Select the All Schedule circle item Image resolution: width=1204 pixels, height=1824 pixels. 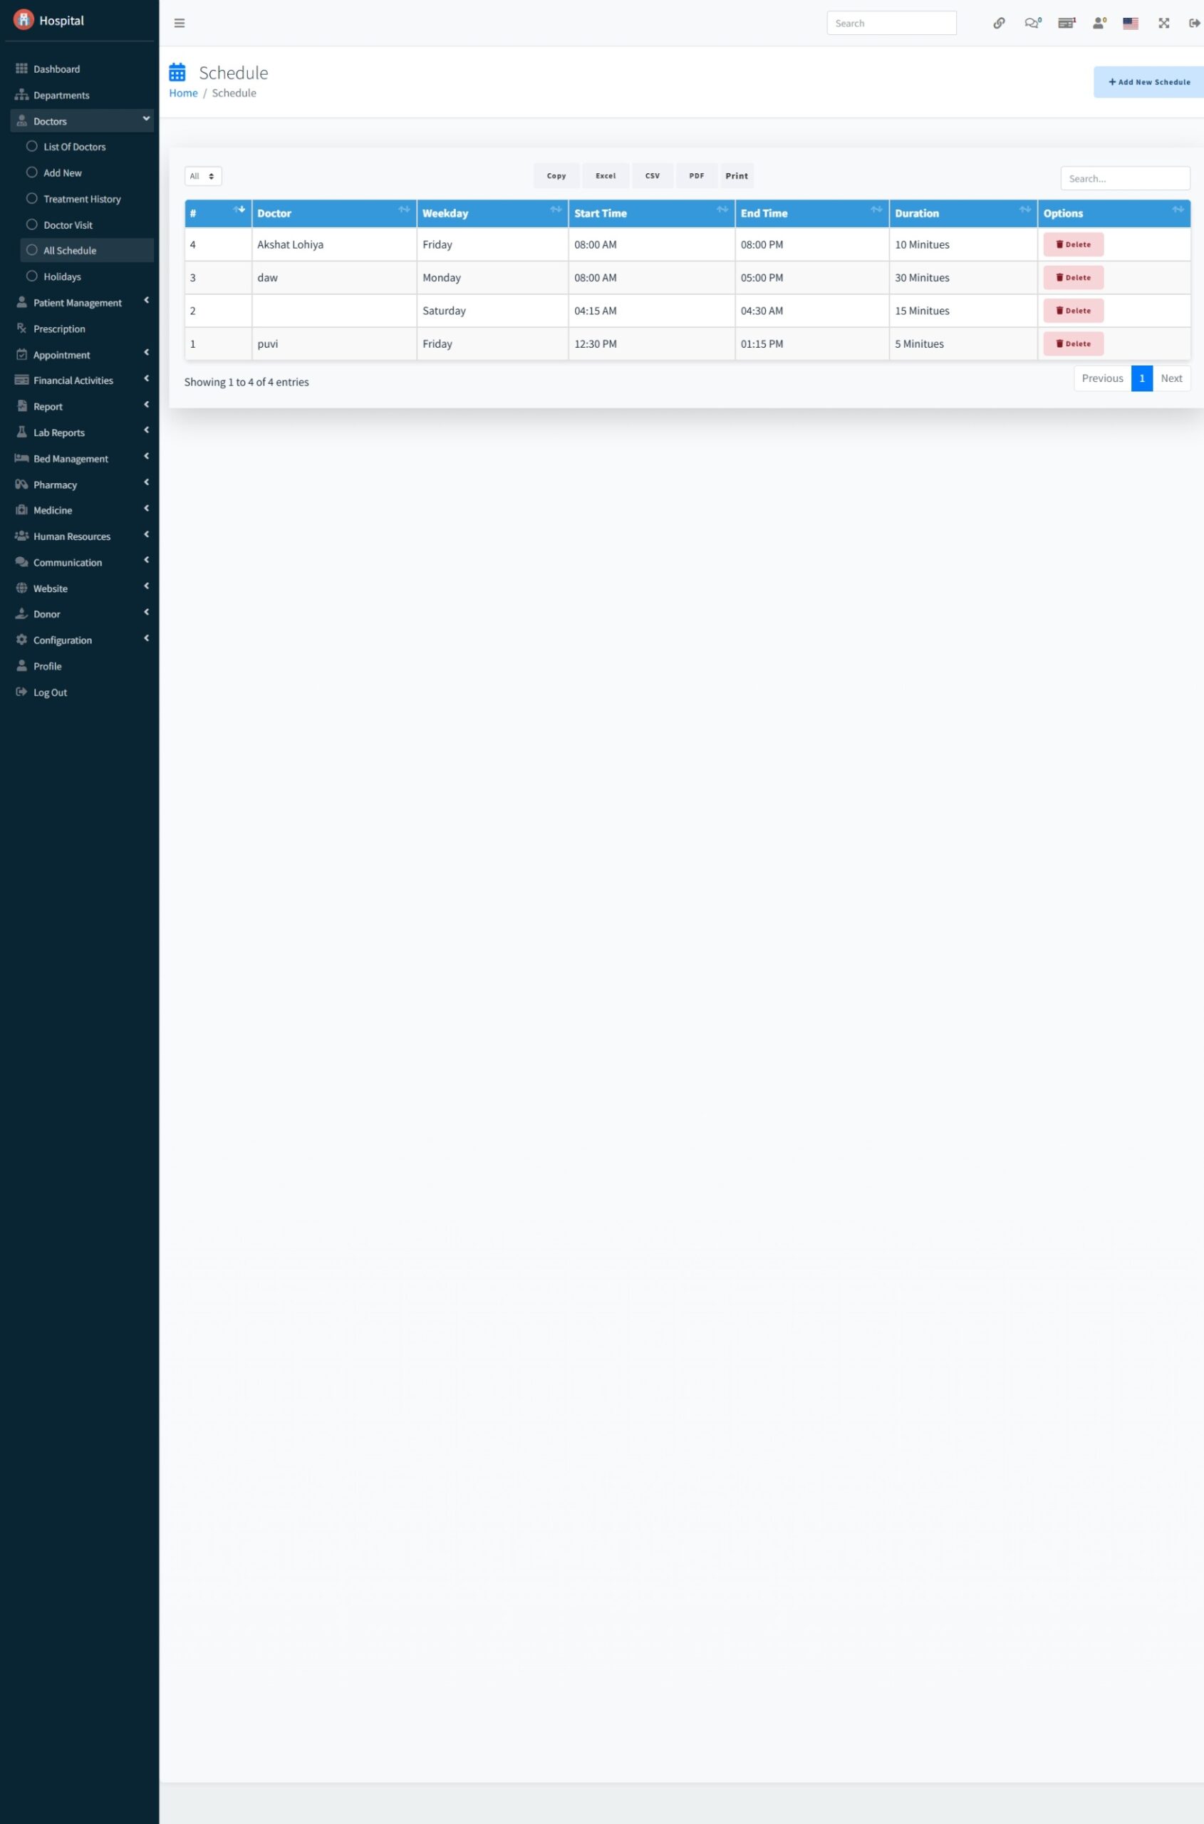tap(31, 249)
